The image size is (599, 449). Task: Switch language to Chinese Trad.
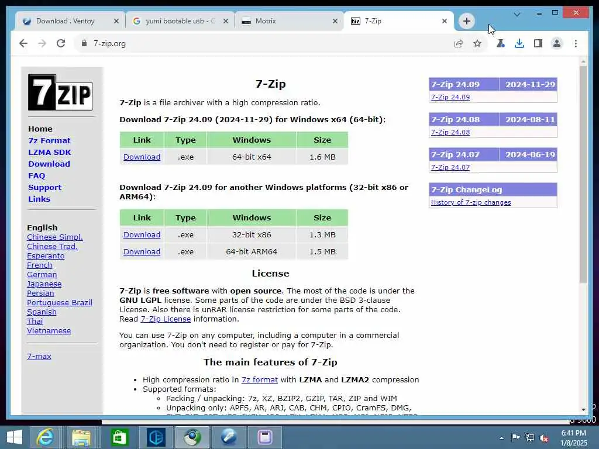click(x=52, y=246)
